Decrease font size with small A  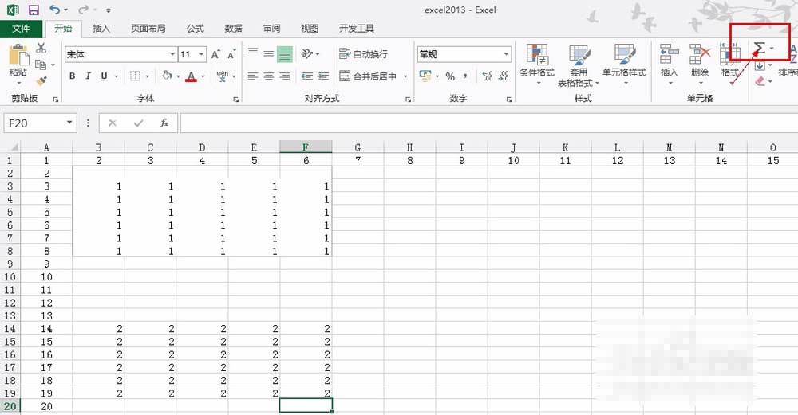click(231, 54)
